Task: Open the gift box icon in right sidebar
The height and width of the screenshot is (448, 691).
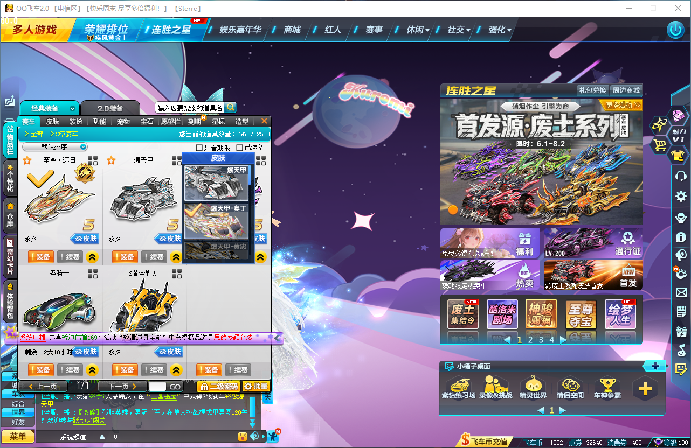Action: click(681, 331)
